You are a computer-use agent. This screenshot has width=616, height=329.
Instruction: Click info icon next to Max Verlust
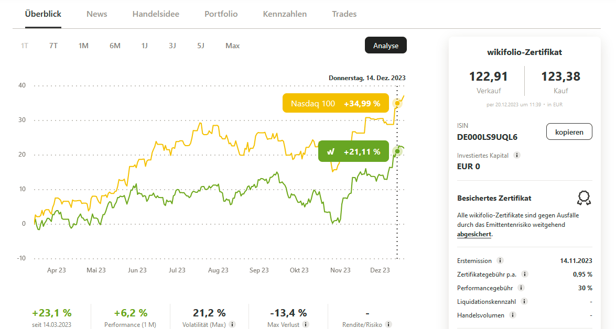(x=306, y=324)
